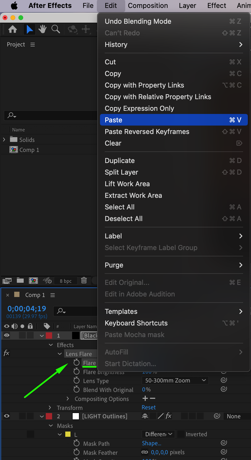The width and height of the screenshot is (251, 460).
Task: Toggle visibility of LIGHT Outlines layer
Action: click(x=7, y=416)
